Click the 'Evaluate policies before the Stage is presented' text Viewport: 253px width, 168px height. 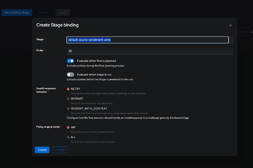coord(100,79)
